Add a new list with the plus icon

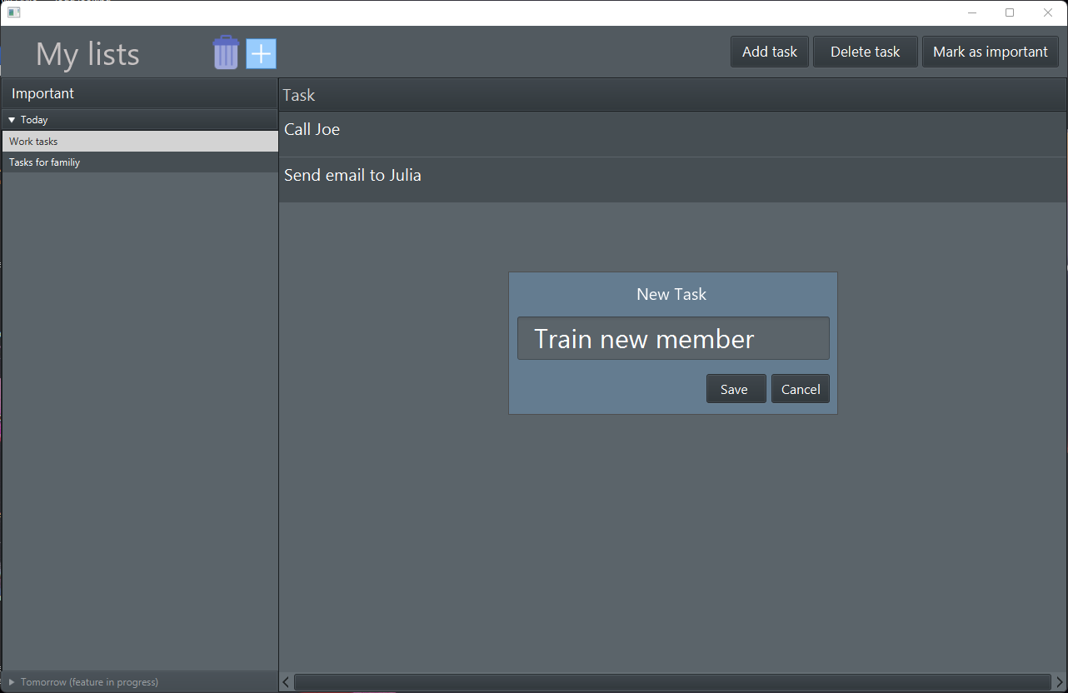click(x=261, y=52)
